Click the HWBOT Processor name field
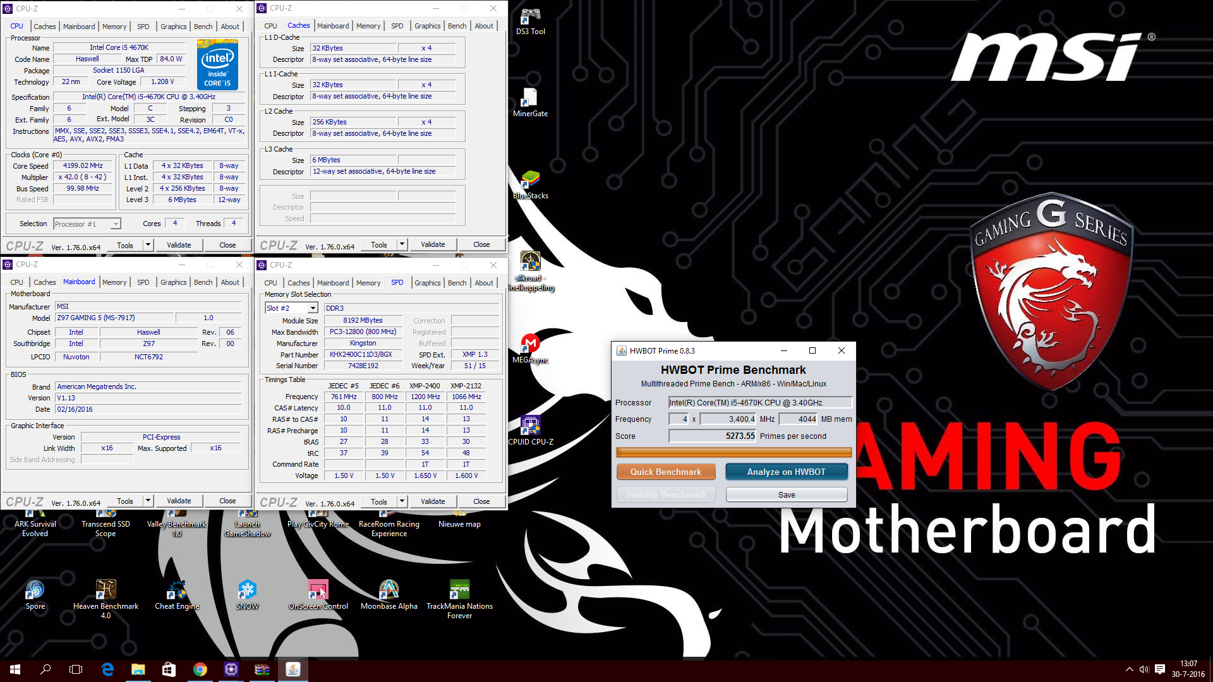Screen dimensions: 1213x682 click(x=760, y=402)
